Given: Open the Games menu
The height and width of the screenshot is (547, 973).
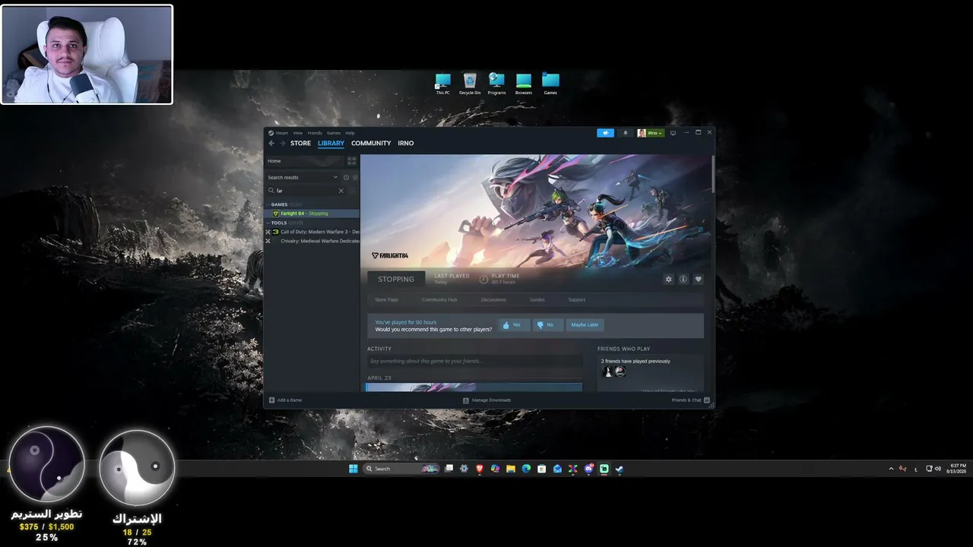Looking at the screenshot, I should click(334, 133).
